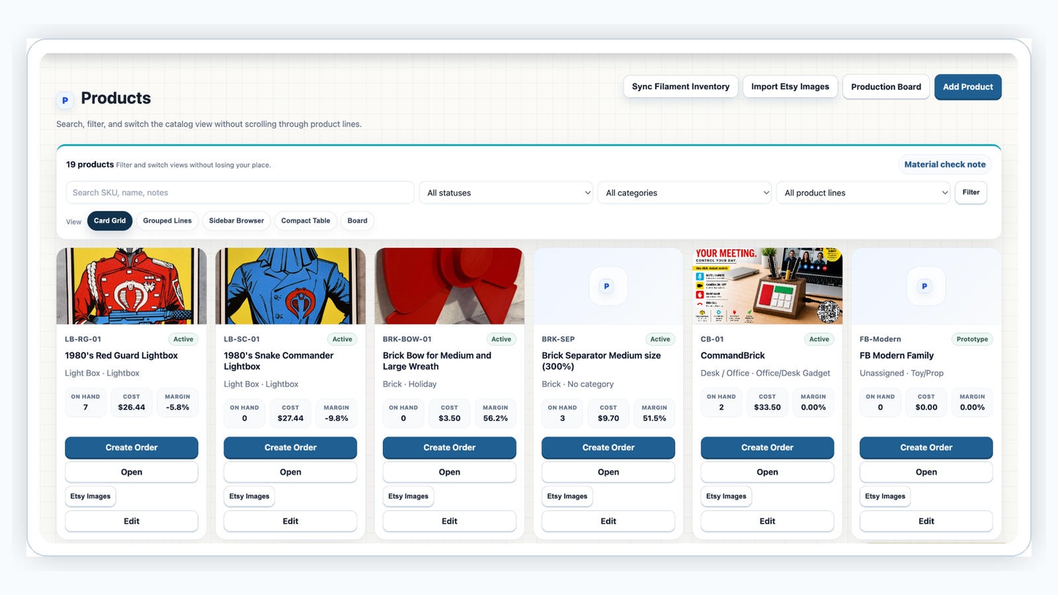The width and height of the screenshot is (1058, 595).
Task: Open the CommandBrick product image
Action: point(768,286)
